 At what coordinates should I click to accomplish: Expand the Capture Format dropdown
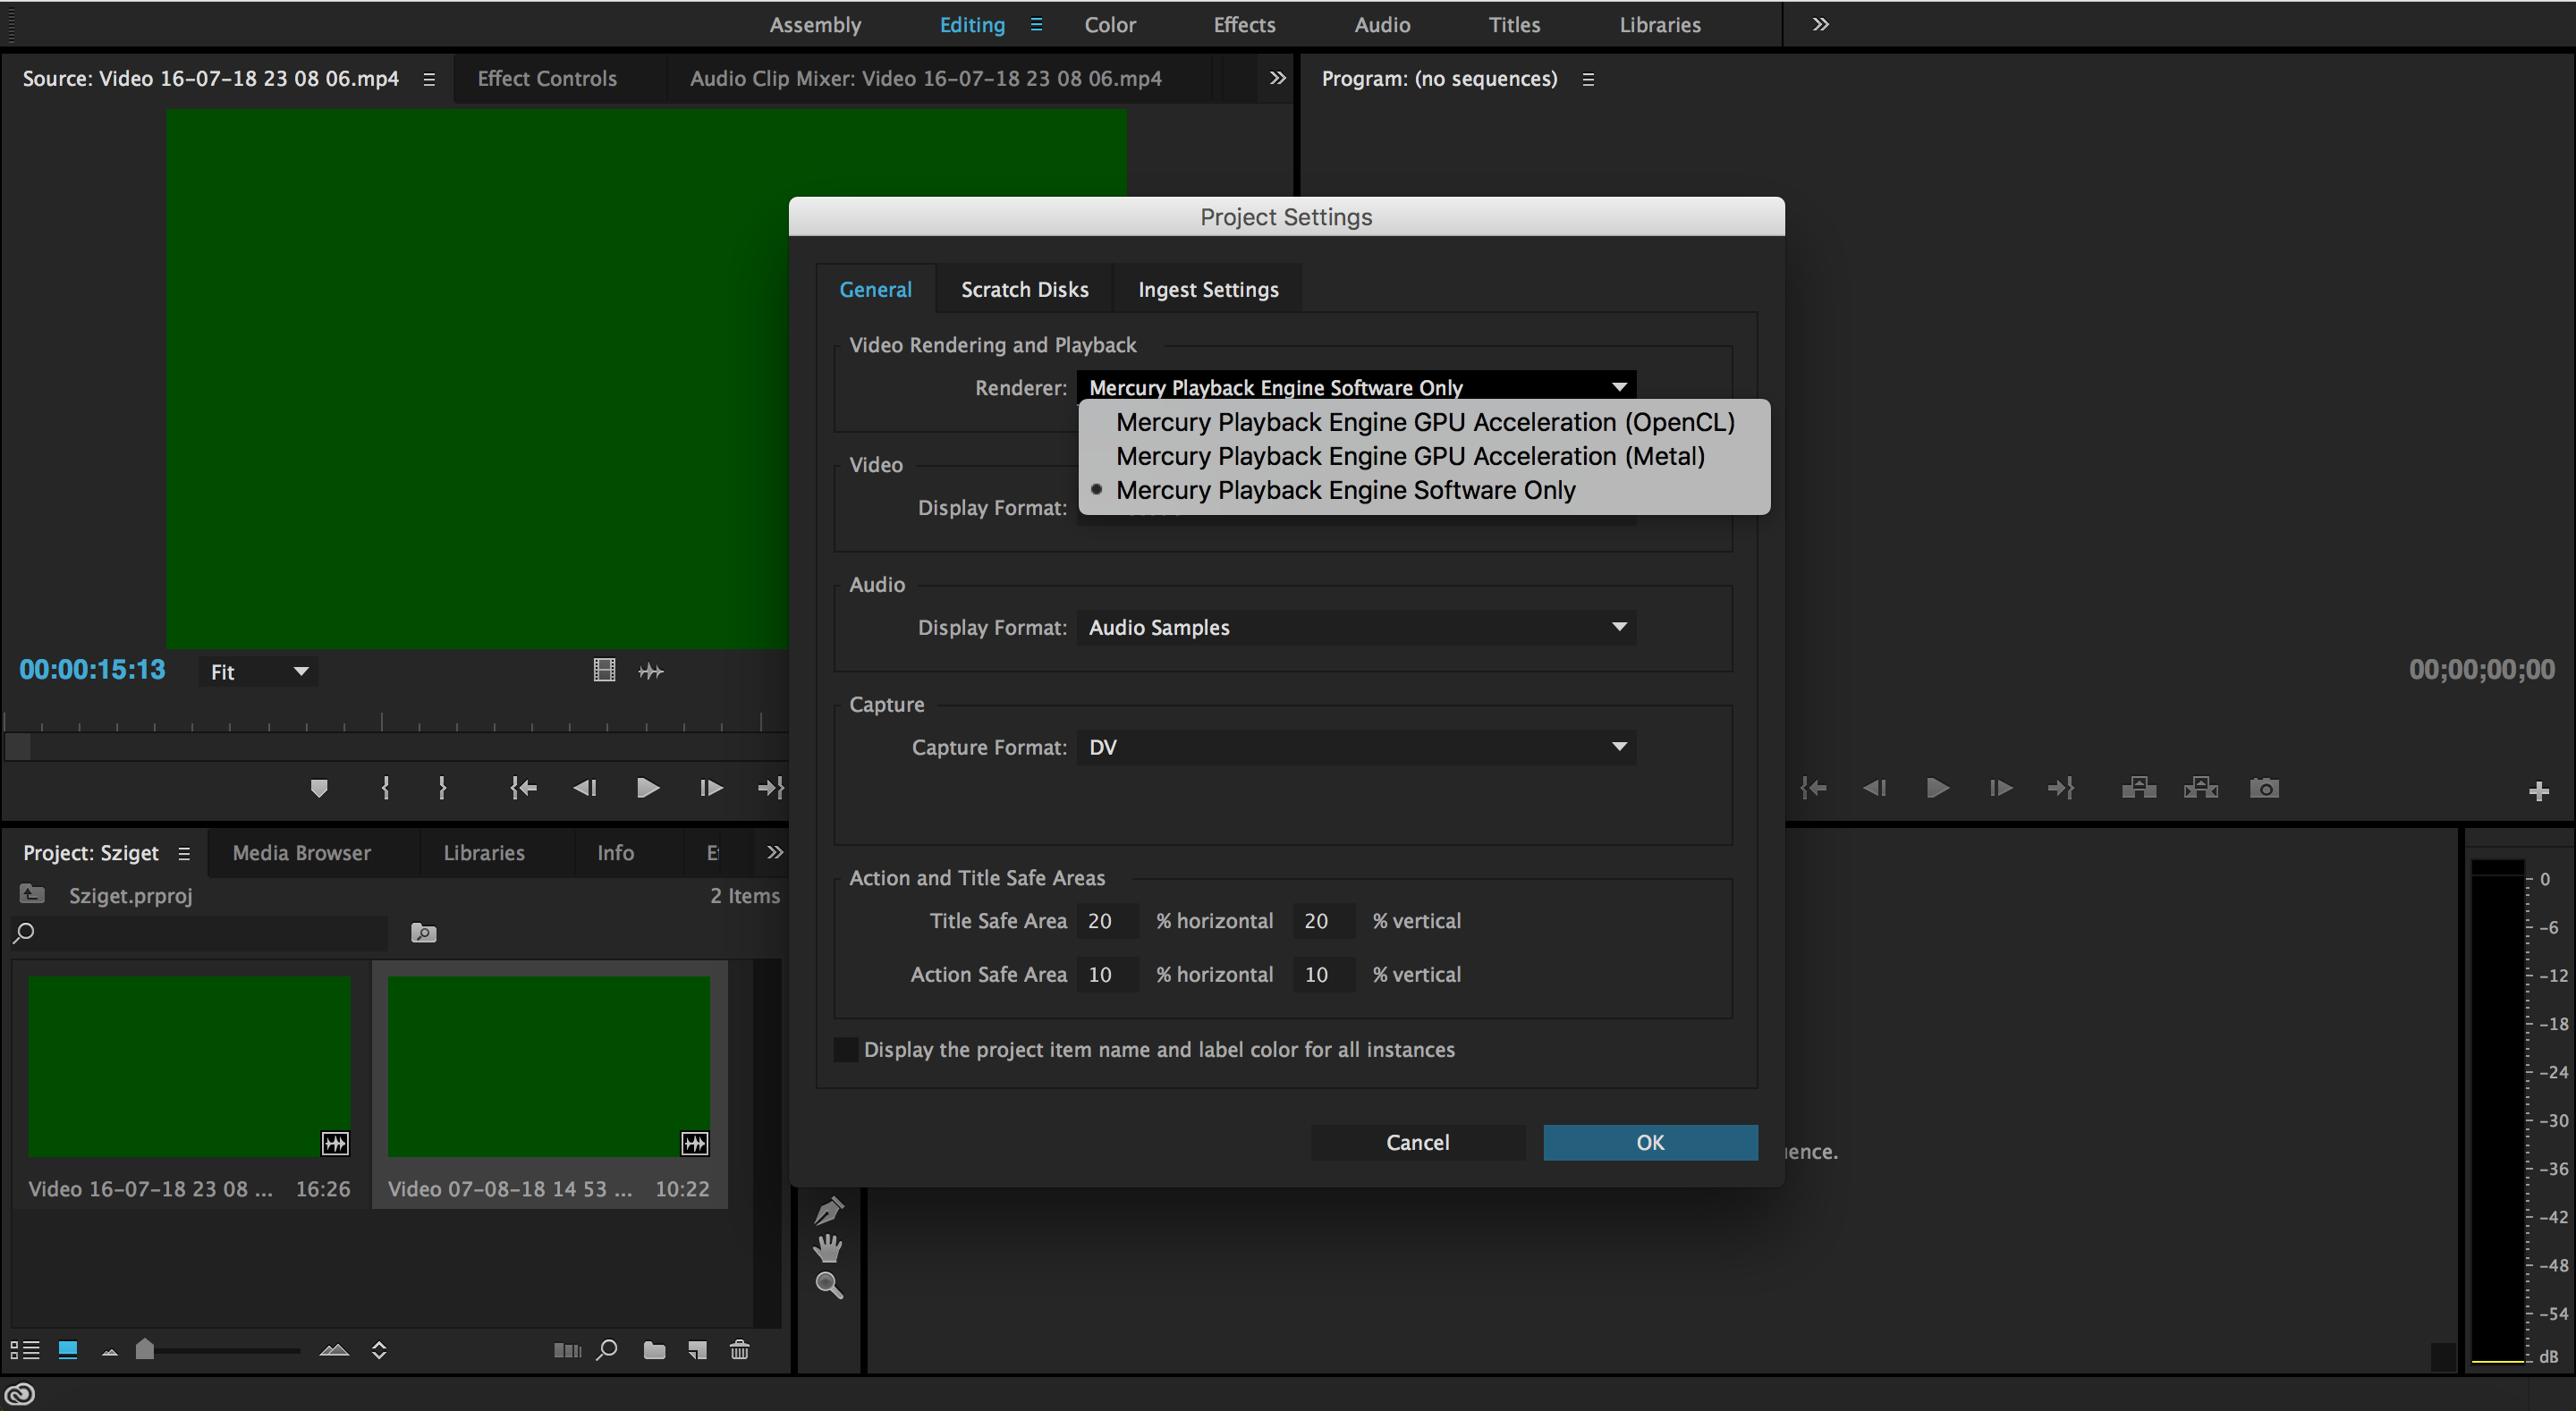click(x=1614, y=746)
